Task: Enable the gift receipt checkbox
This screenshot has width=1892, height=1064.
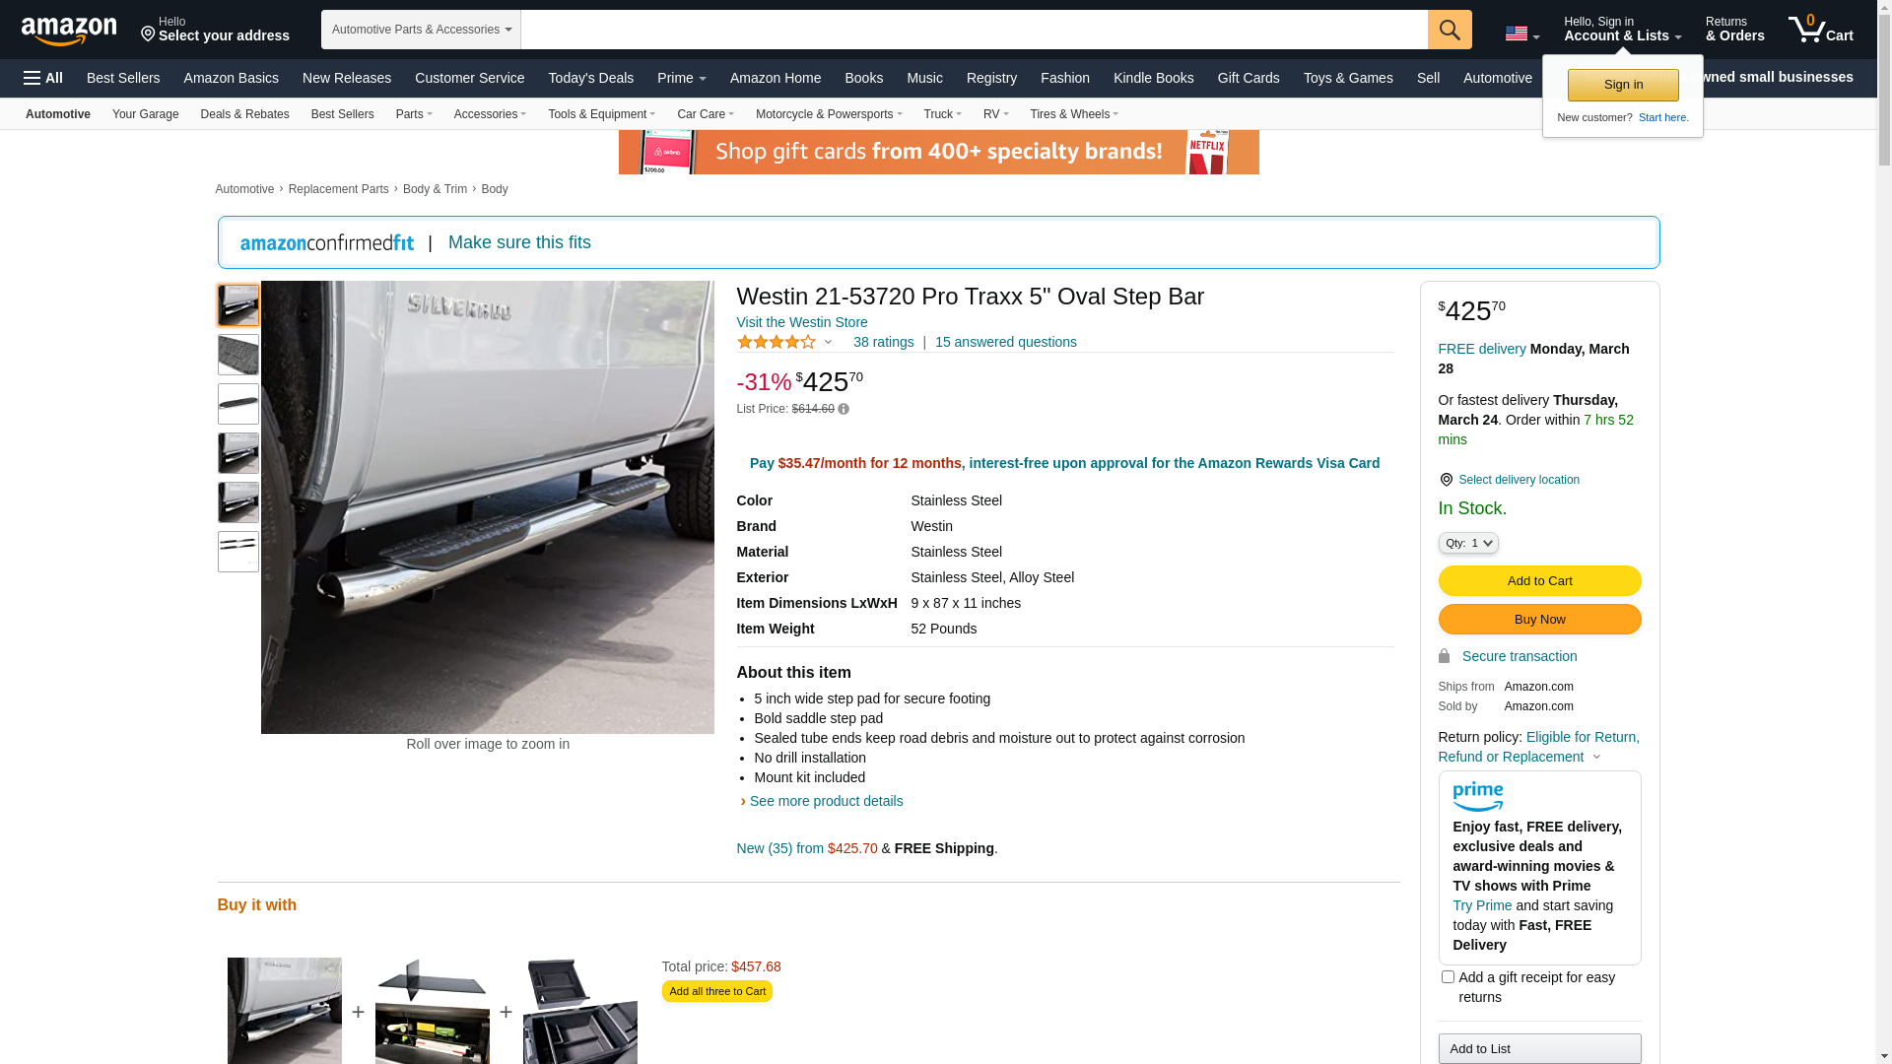Action: pyautogui.click(x=1448, y=977)
